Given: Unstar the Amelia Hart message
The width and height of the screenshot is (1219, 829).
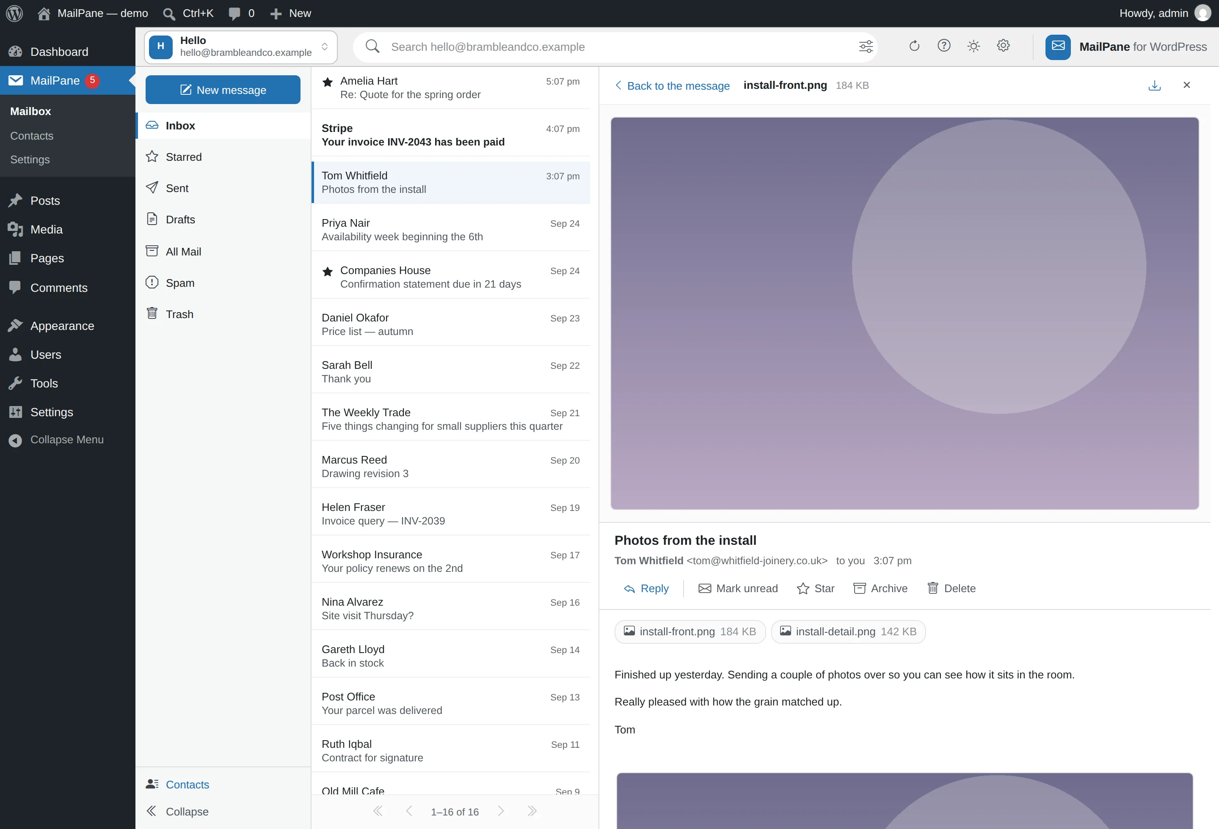Looking at the screenshot, I should tap(327, 82).
